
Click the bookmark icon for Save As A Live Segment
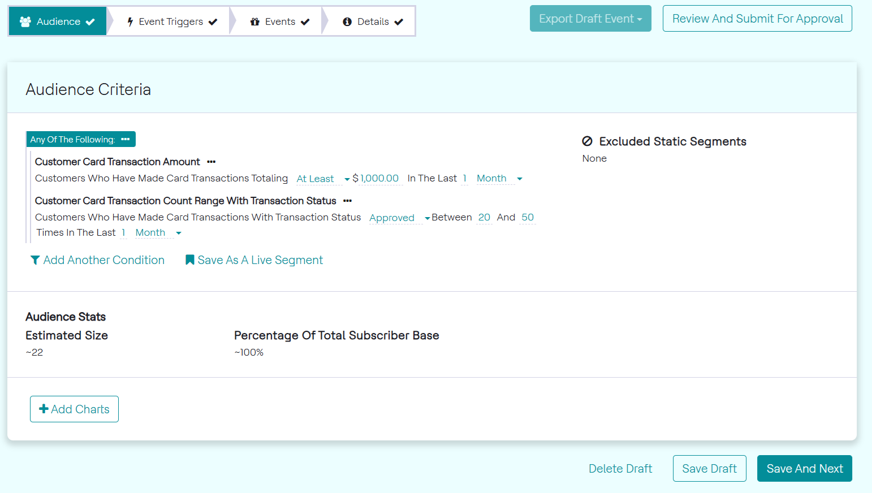pos(190,260)
